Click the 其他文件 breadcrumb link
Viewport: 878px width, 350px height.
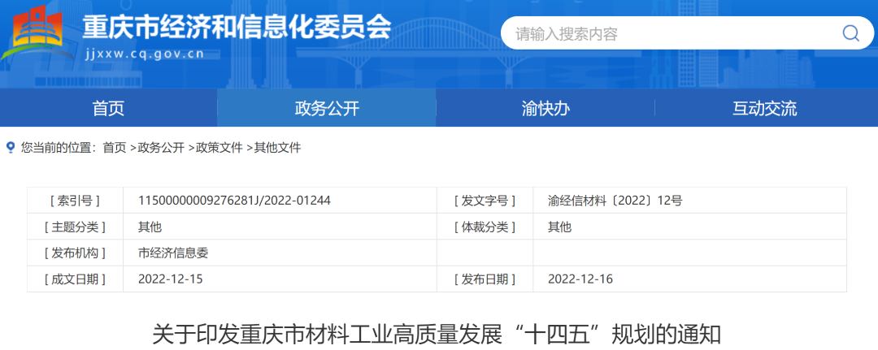pyautogui.click(x=277, y=148)
